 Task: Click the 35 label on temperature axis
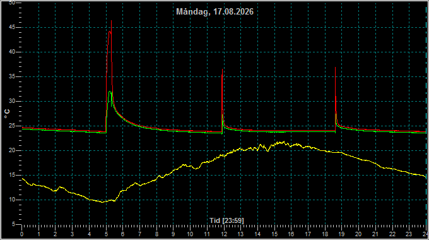click(x=11, y=76)
